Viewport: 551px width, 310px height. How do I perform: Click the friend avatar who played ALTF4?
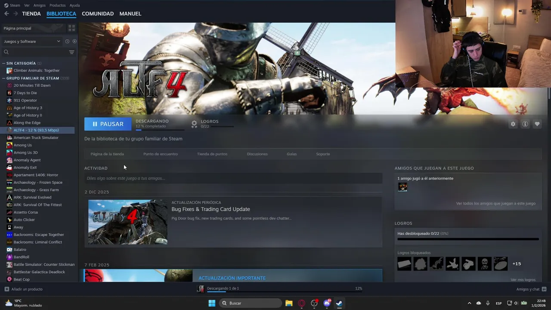coord(402,187)
